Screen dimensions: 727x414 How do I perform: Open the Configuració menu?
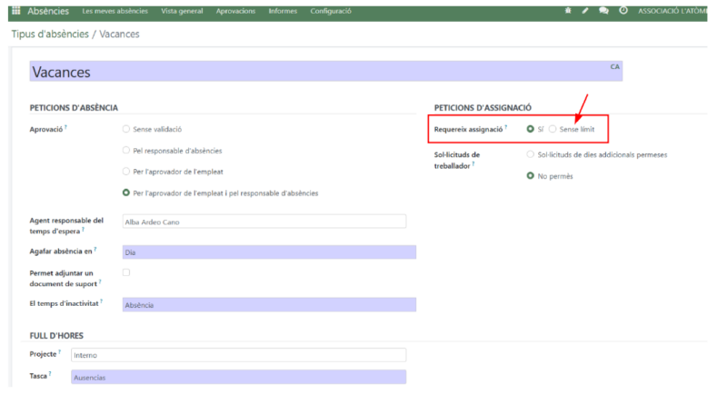click(331, 11)
